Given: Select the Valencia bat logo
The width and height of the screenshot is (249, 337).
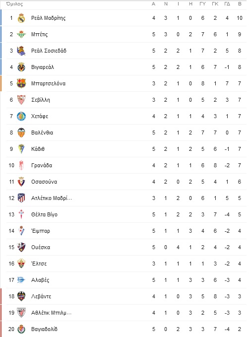Looking at the screenshot, I should (21, 133).
